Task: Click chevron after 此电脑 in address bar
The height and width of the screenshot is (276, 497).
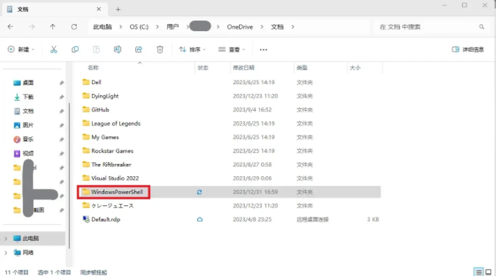Action: tap(121, 27)
